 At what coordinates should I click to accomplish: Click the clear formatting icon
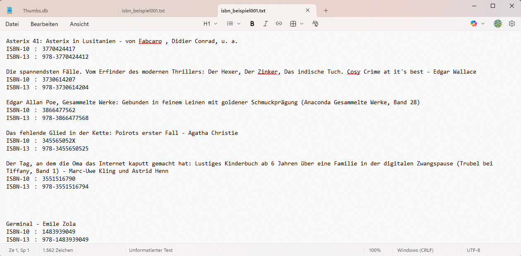coord(315,24)
